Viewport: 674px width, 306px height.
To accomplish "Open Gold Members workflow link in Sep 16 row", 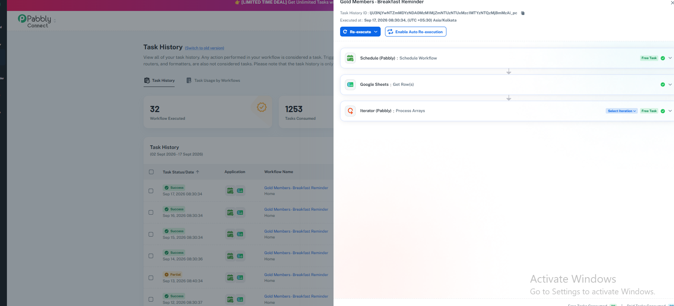I will coord(296,209).
